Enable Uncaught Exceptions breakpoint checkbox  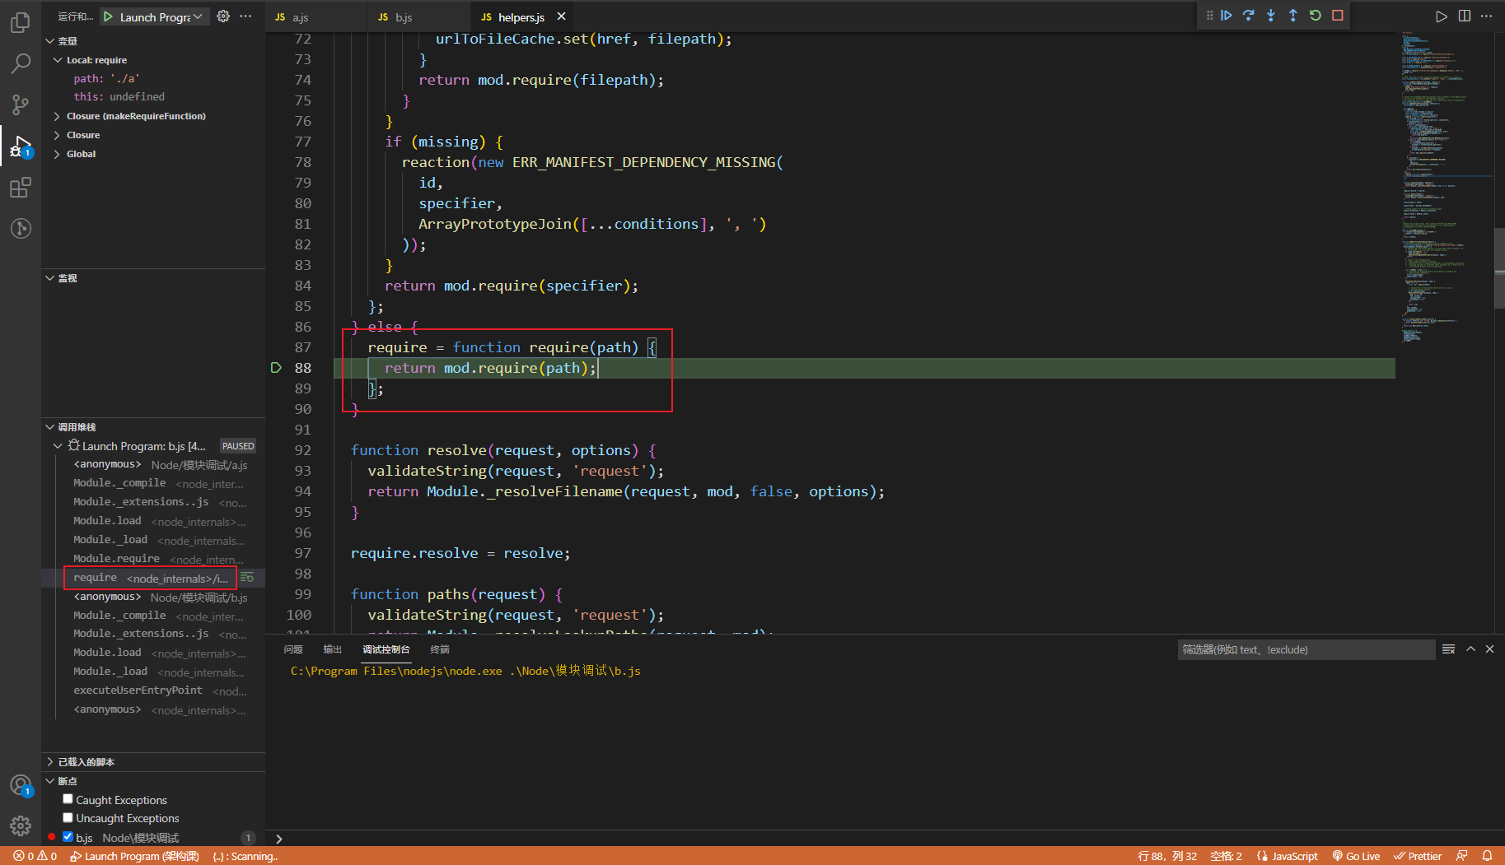(x=68, y=817)
